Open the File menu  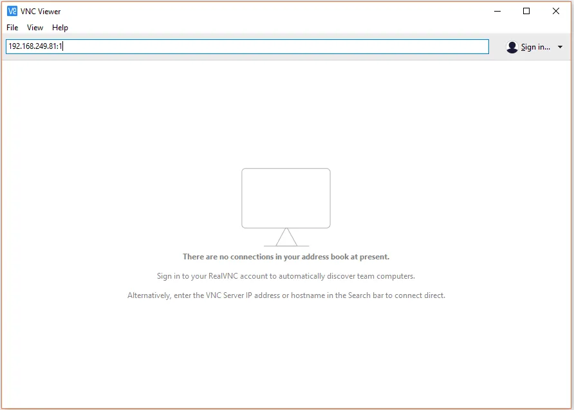pos(12,28)
